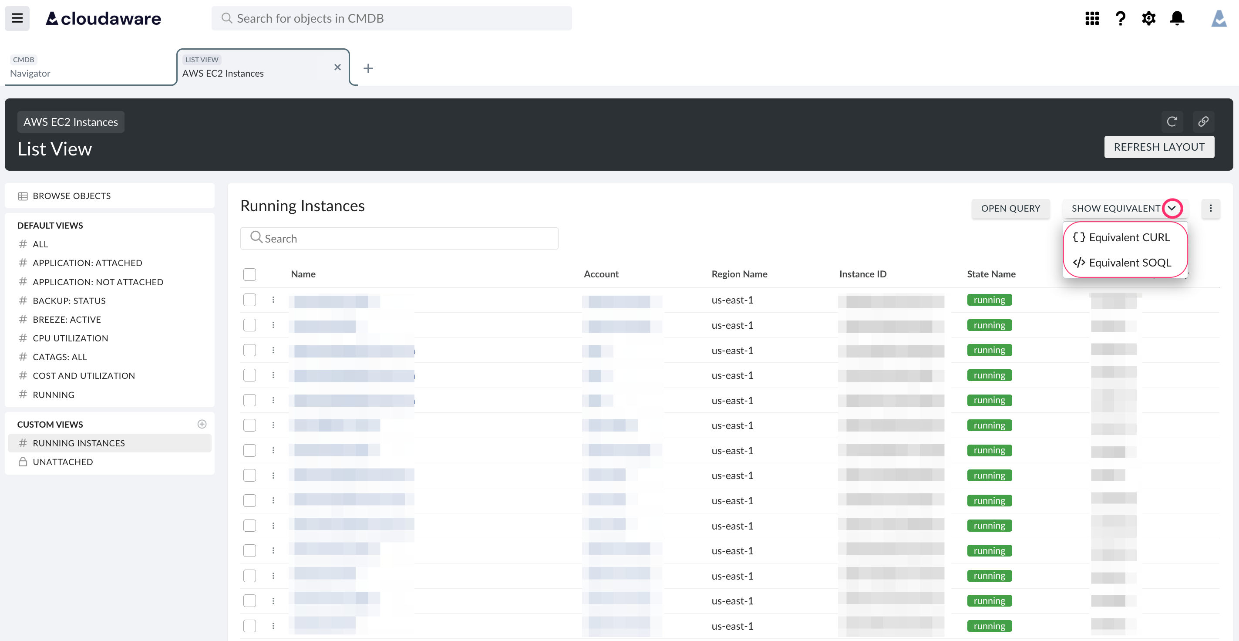Add a custom view with plus circle

tap(202, 424)
